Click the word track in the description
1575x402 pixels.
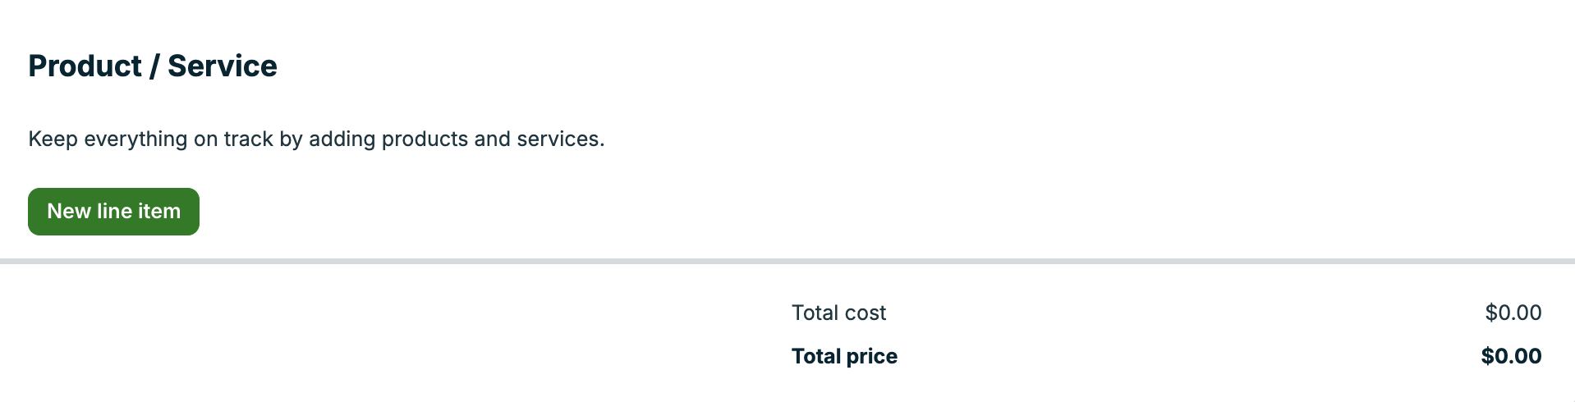click(248, 139)
